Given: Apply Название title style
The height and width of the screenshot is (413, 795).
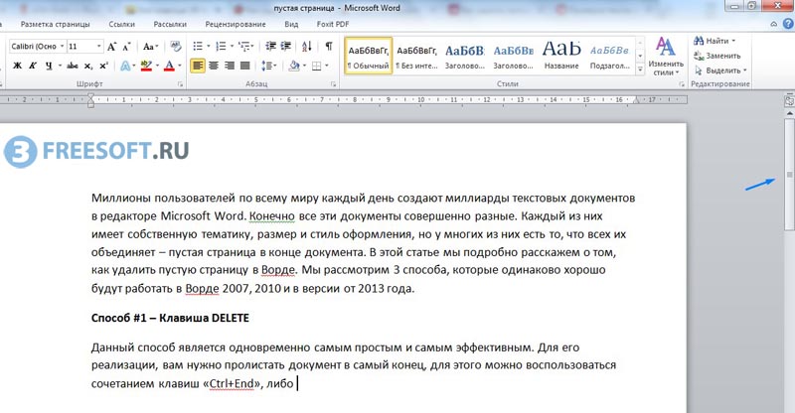Looking at the screenshot, I should 561,56.
